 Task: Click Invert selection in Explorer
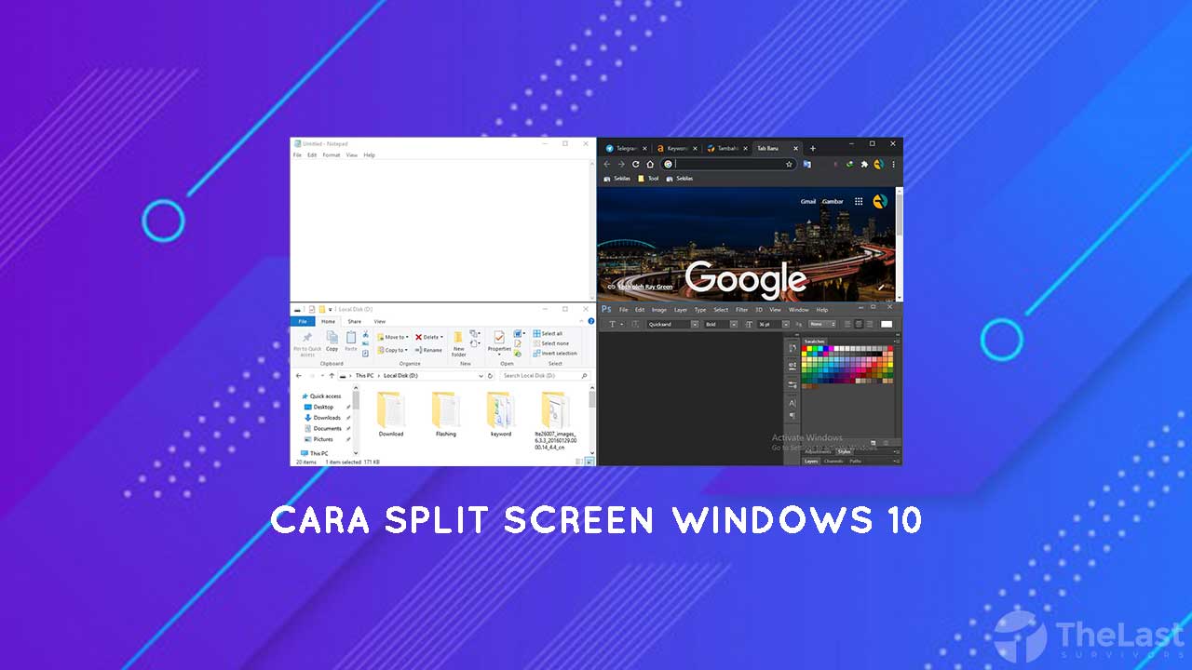(x=554, y=354)
